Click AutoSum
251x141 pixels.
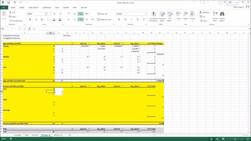pos(205,12)
